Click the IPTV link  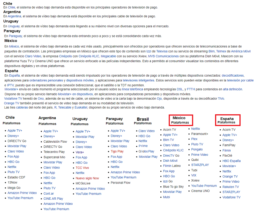[x=10, y=85]
